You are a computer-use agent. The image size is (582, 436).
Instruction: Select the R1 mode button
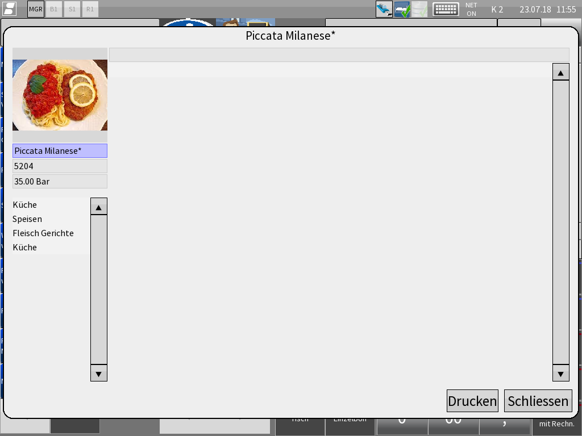(90, 9)
